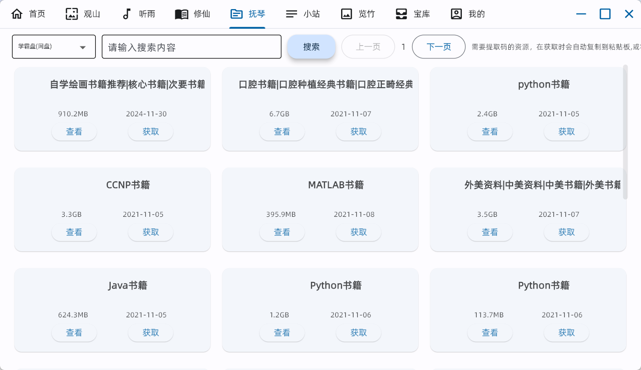Image resolution: width=641 pixels, height=370 pixels.
Task: Click the 2021-11-08 date on the MATLAB card
Action: [x=355, y=214]
